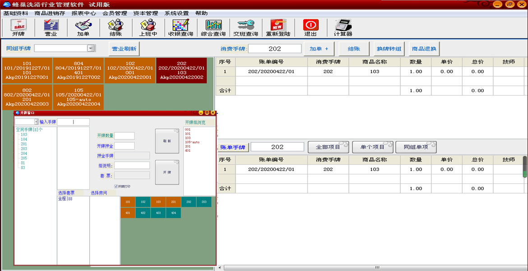Toggle the 开牌打印 checkbox
528x271 pixels.
(116, 186)
